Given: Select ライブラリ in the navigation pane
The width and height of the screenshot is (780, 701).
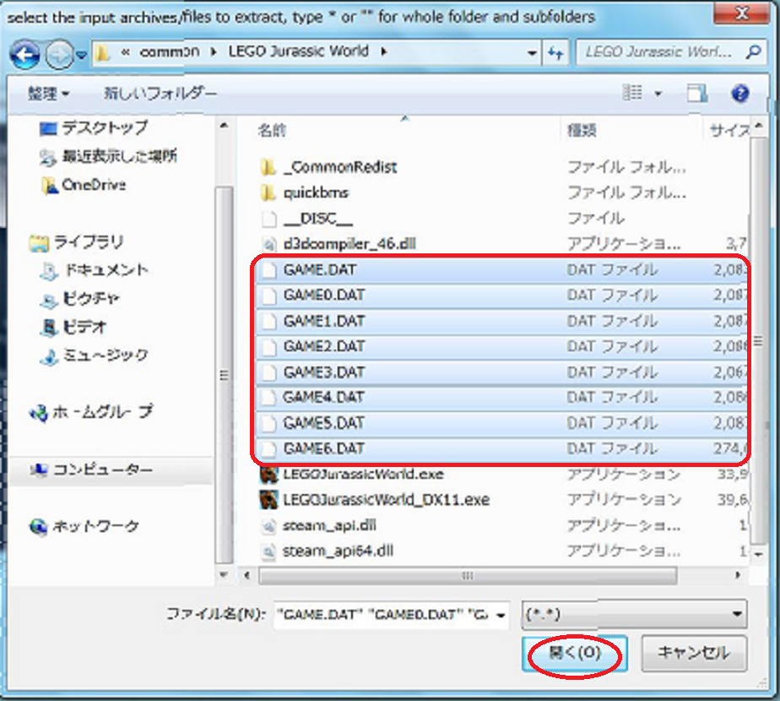Looking at the screenshot, I should point(76,242).
